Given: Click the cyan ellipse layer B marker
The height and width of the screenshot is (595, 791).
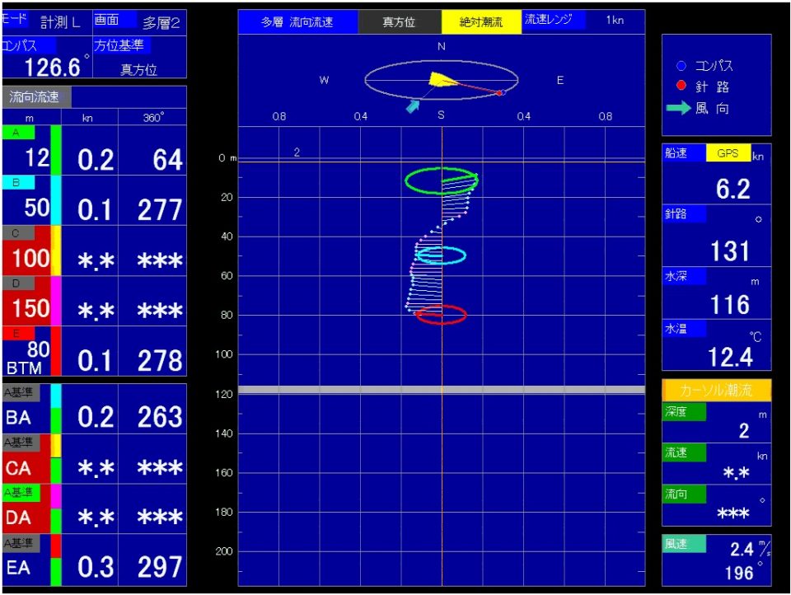Looking at the screenshot, I should pos(442,255).
